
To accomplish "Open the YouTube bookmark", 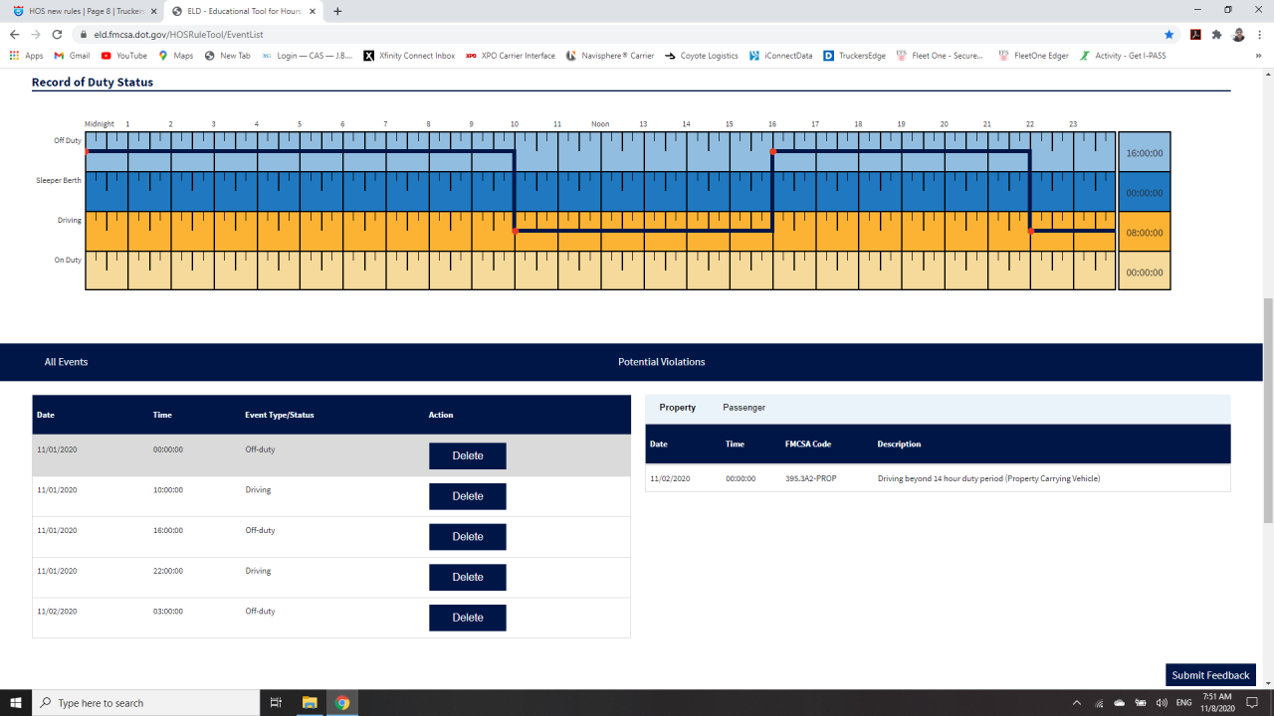I will [x=123, y=56].
